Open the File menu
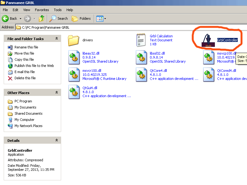 click(x=5, y=10)
